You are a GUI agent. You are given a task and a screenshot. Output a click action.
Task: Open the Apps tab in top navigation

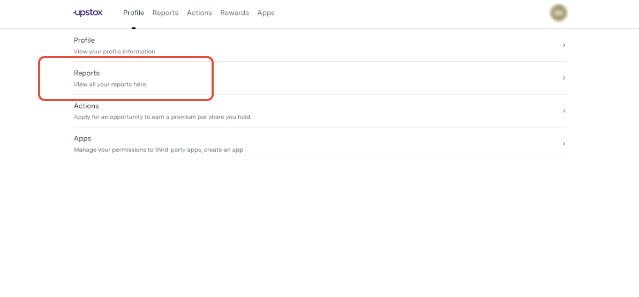[x=266, y=13]
